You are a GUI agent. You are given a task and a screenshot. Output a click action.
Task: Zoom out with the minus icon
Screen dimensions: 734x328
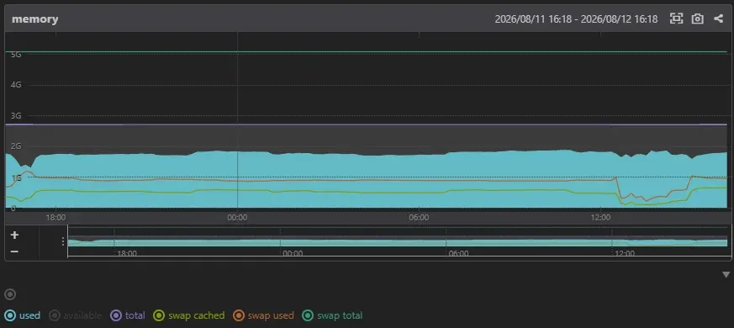click(x=14, y=251)
